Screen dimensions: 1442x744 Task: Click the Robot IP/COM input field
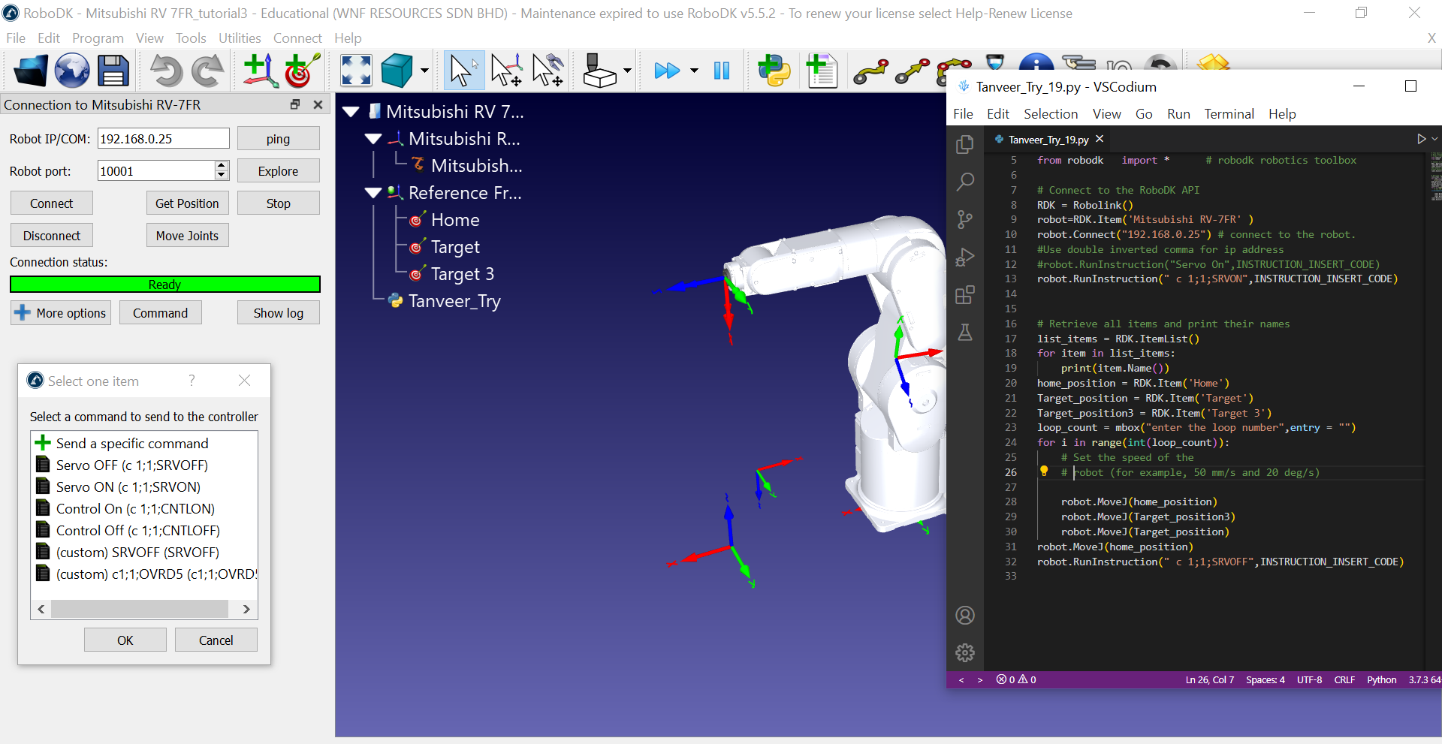(163, 139)
